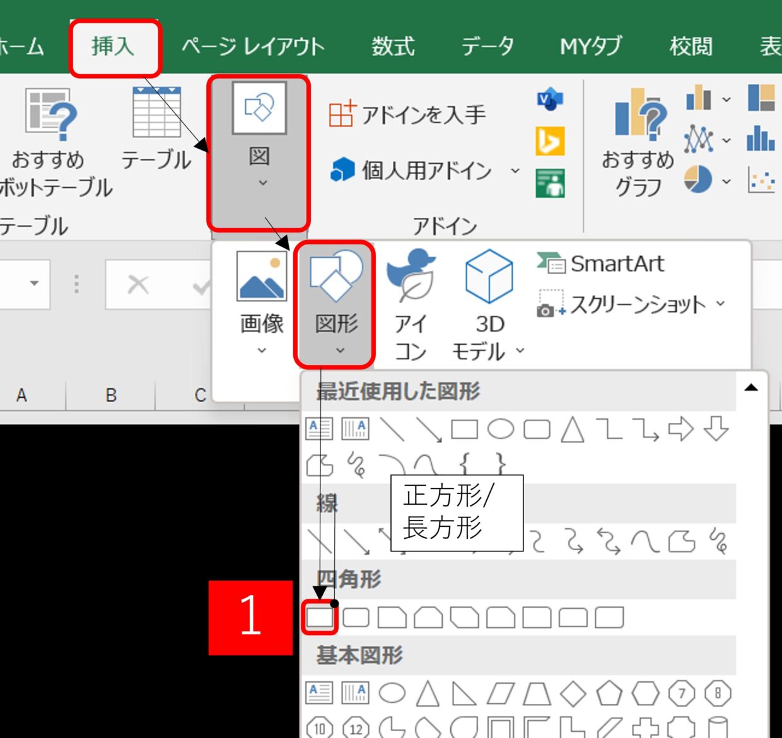Select the hexagon under 基本図形

tap(645, 693)
